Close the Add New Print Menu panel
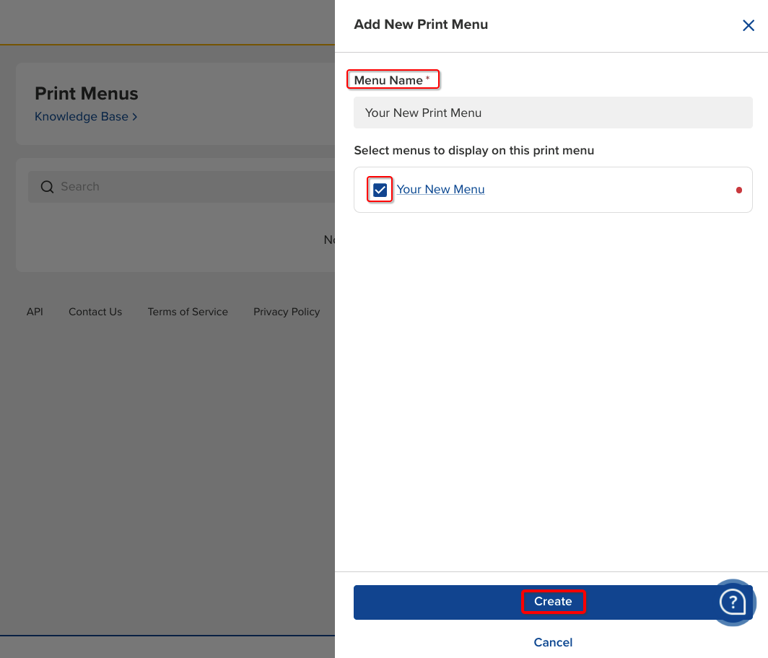Viewport: 768px width, 658px height. (x=749, y=26)
